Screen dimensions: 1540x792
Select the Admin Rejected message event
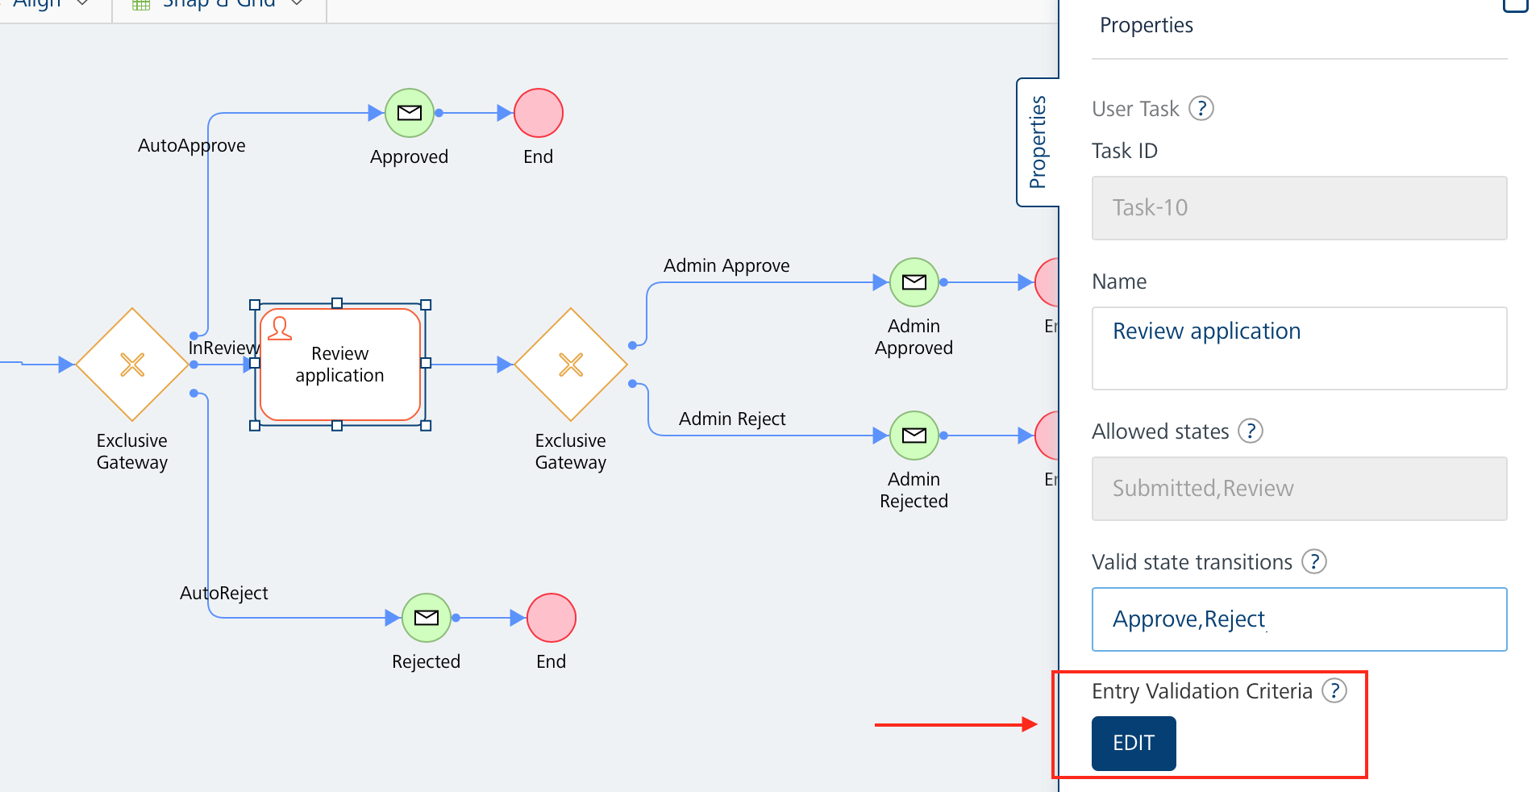coord(914,436)
